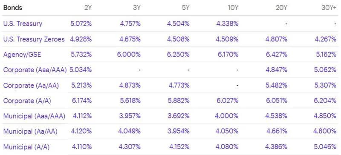Click U.S. Treasury Zeroes 20Y yield 4.807%
The height and width of the screenshot is (155, 341).
(276, 39)
